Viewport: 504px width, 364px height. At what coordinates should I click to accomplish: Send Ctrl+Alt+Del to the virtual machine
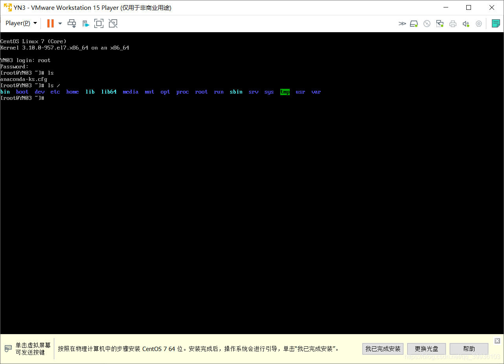[72, 23]
